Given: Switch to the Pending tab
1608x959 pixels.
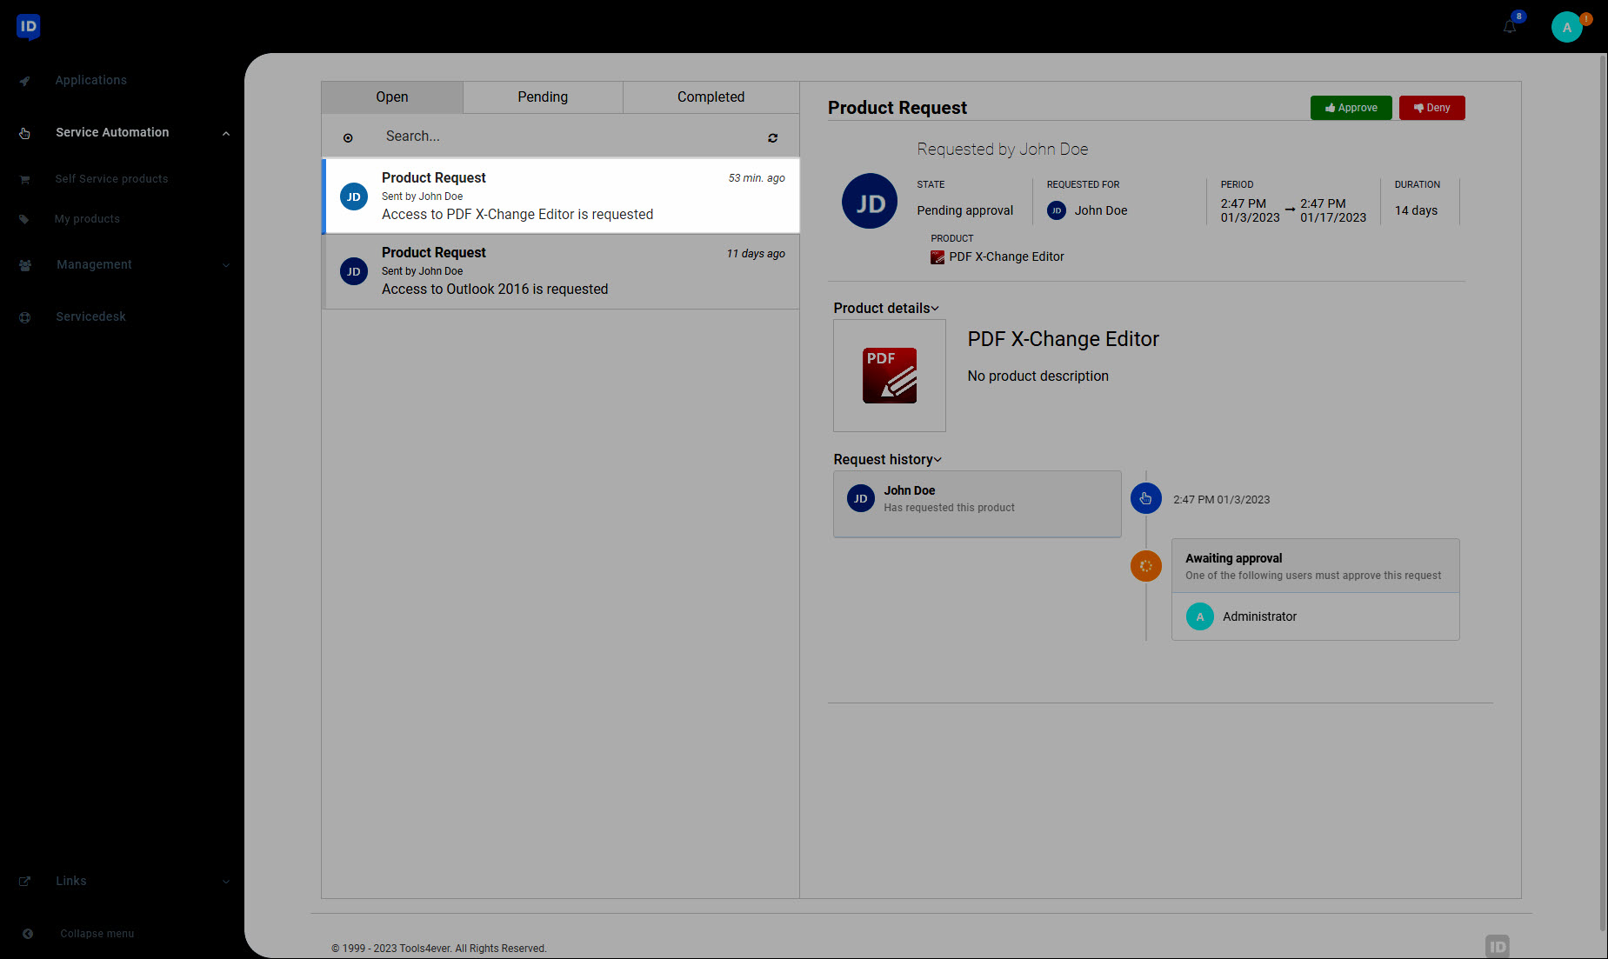Looking at the screenshot, I should (543, 97).
